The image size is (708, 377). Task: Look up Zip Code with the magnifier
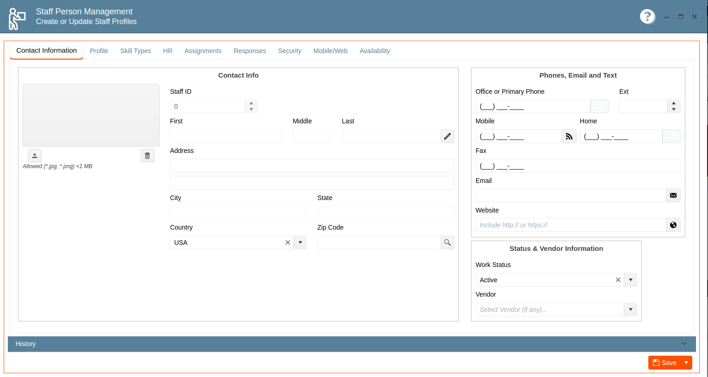447,242
